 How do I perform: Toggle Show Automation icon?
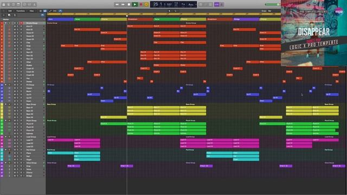point(50,11)
